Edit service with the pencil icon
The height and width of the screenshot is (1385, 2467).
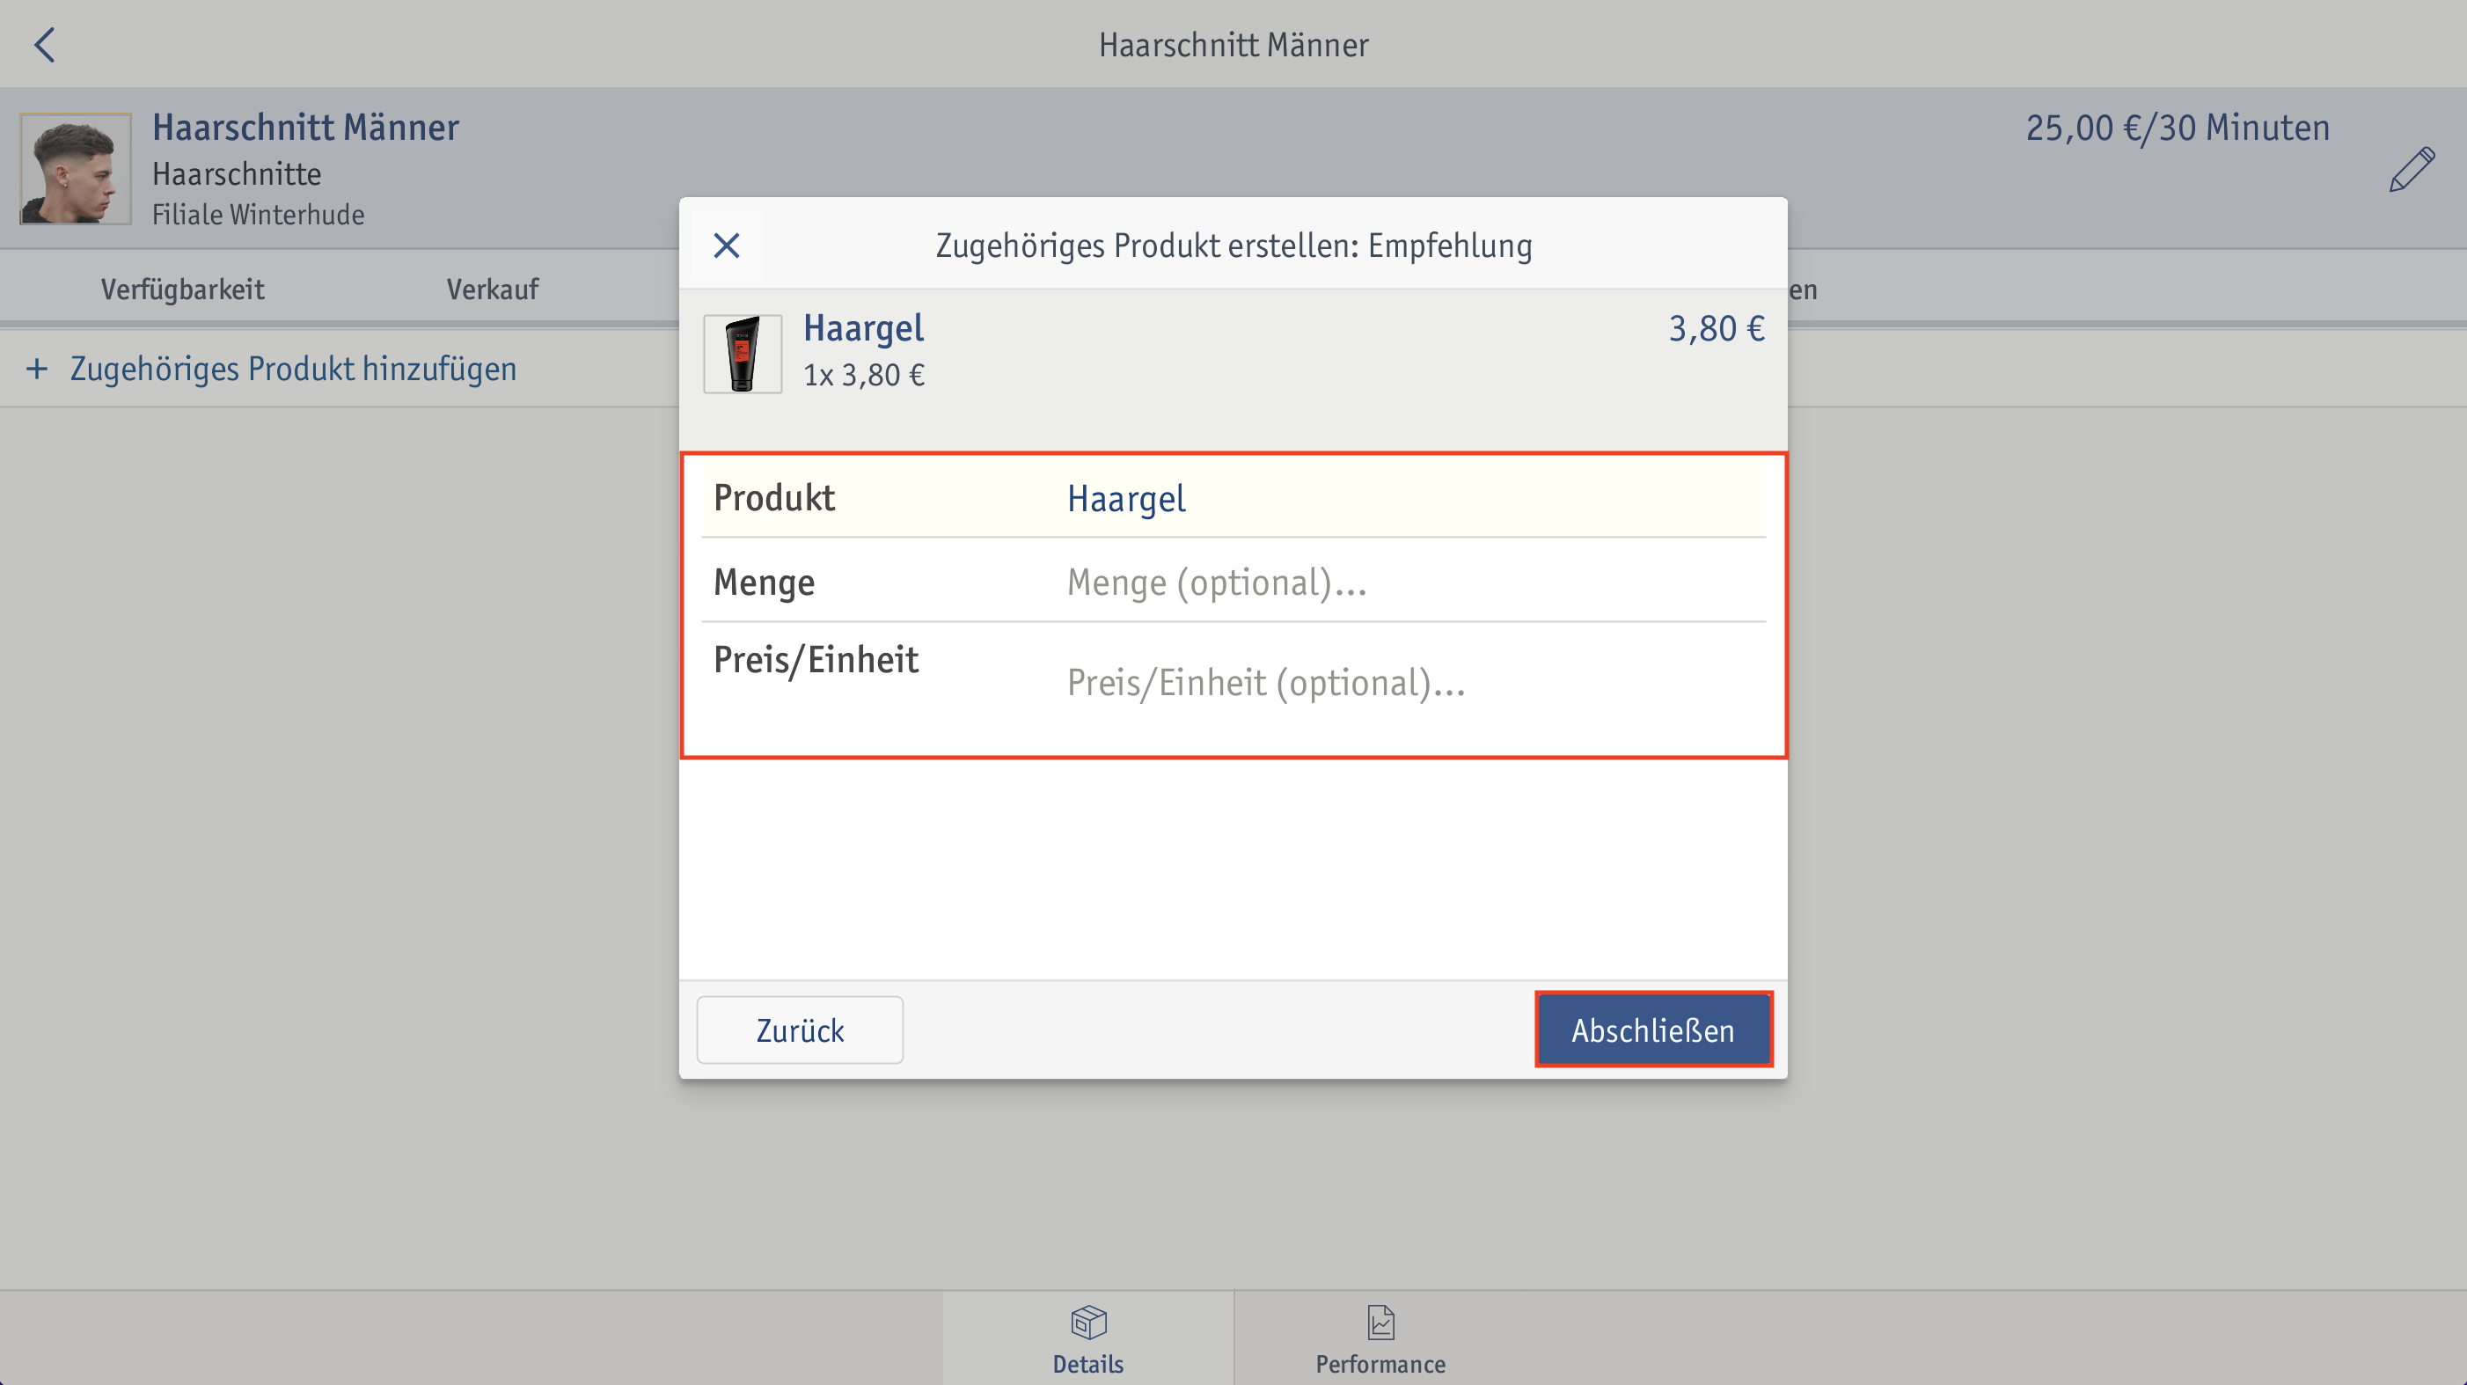2411,170
